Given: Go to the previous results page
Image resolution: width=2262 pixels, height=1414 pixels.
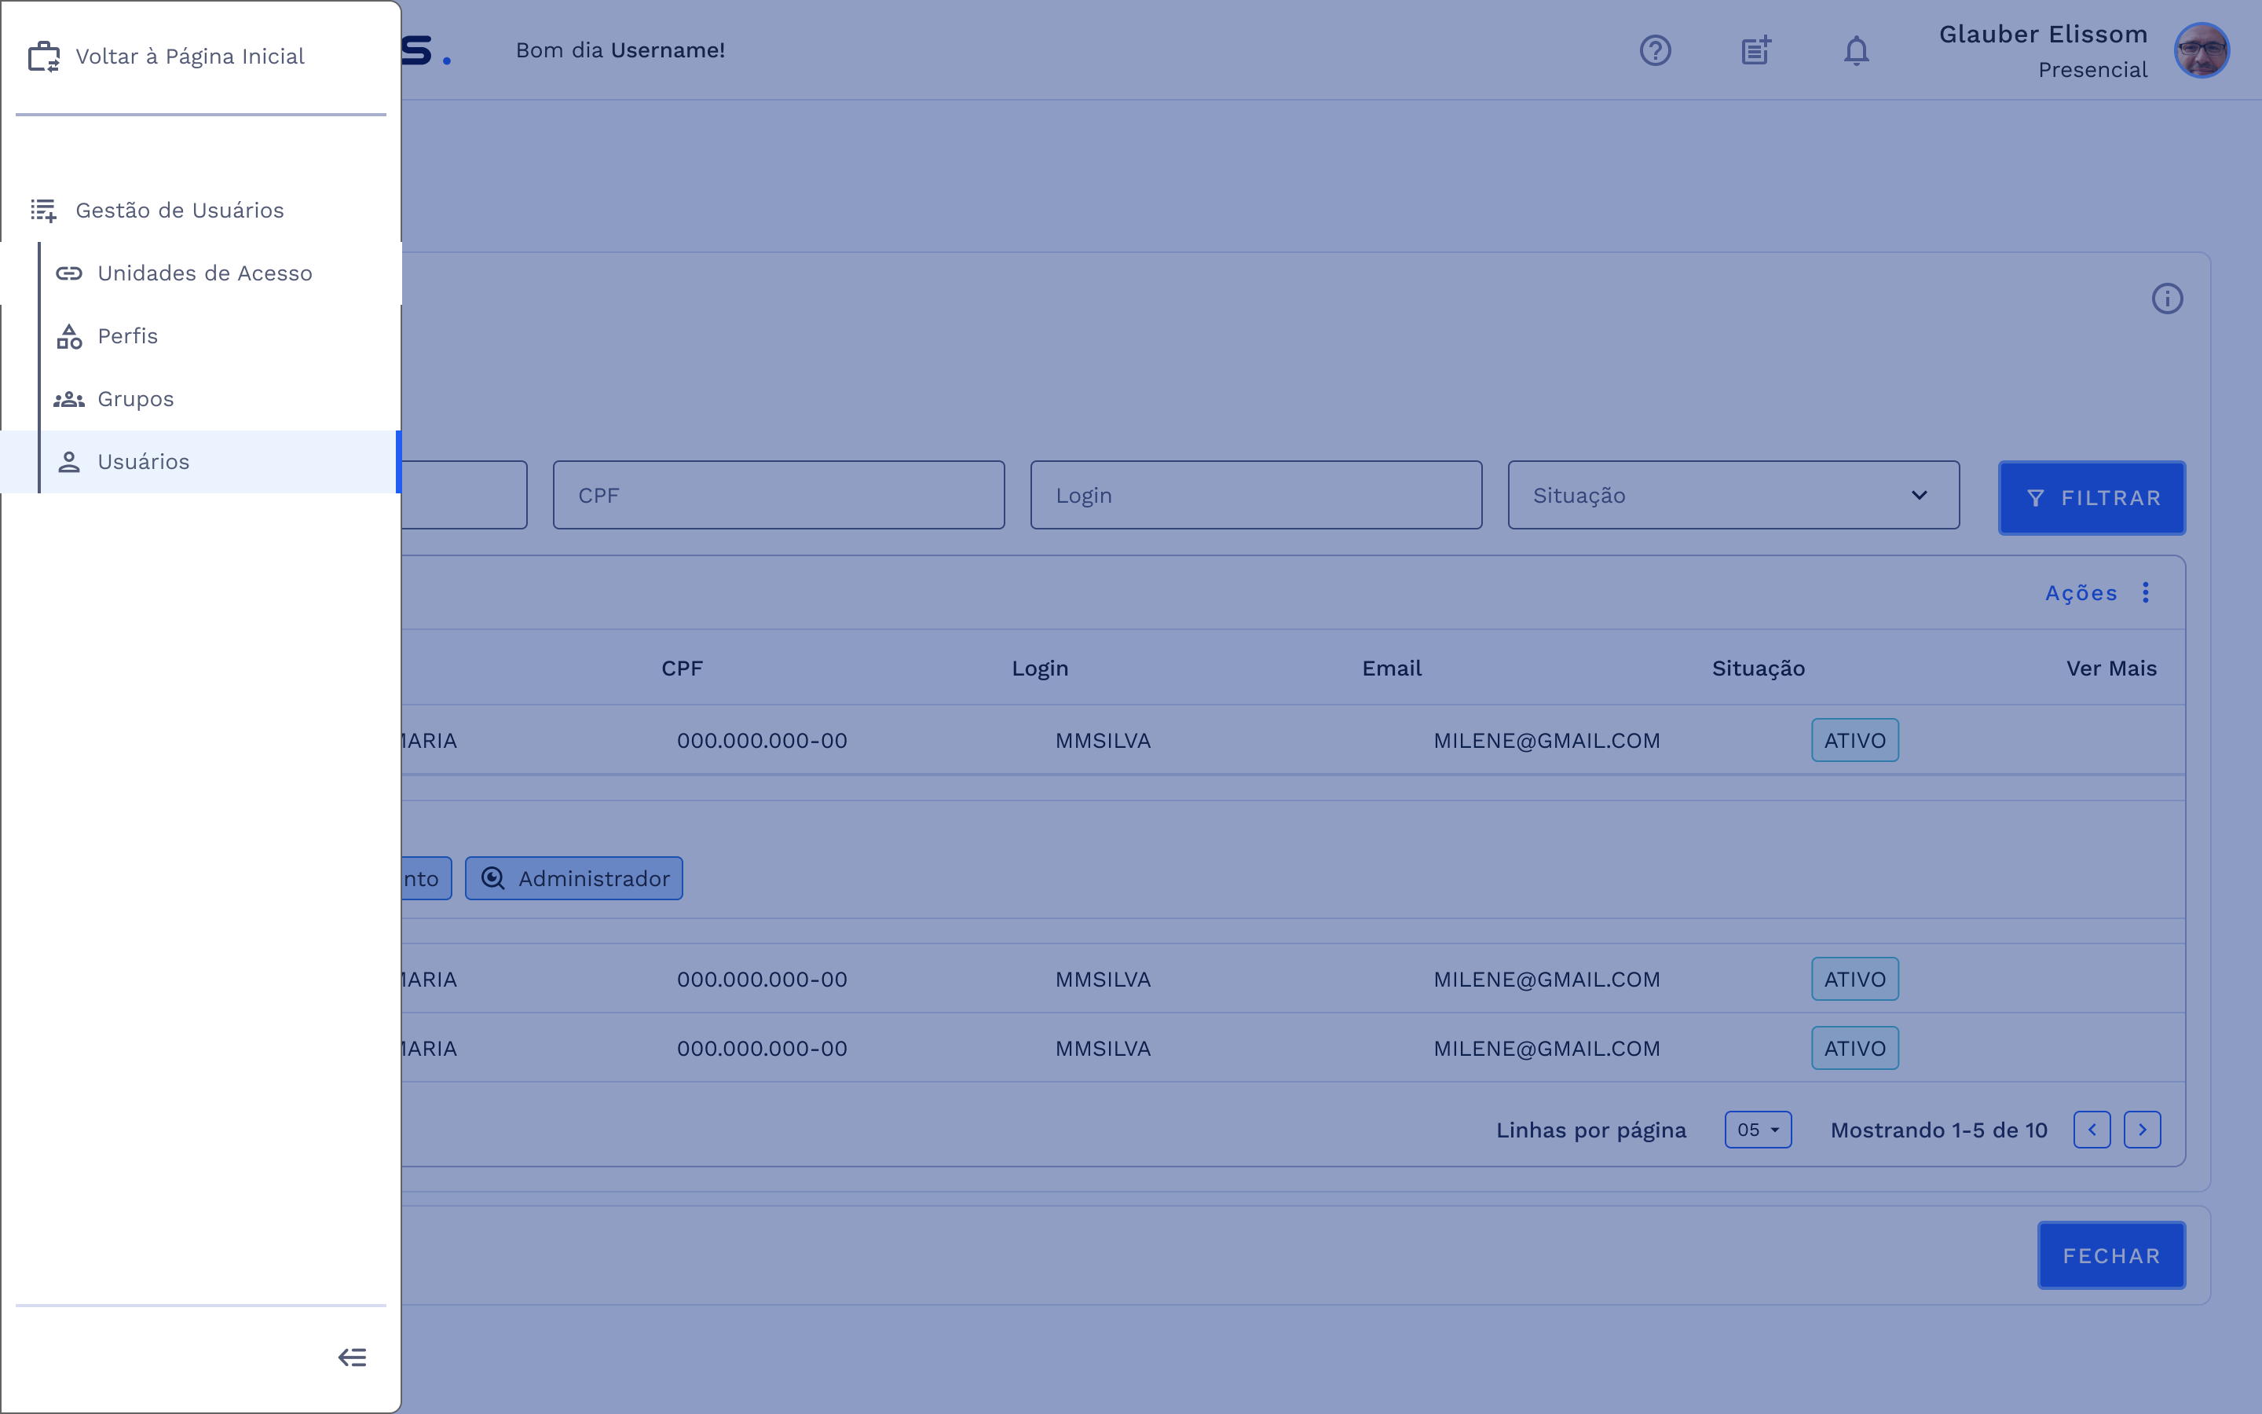Looking at the screenshot, I should point(2091,1130).
